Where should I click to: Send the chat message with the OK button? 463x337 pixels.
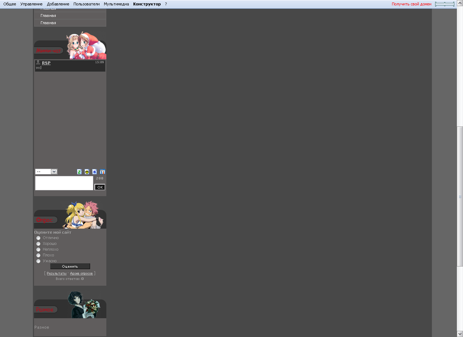click(x=100, y=187)
